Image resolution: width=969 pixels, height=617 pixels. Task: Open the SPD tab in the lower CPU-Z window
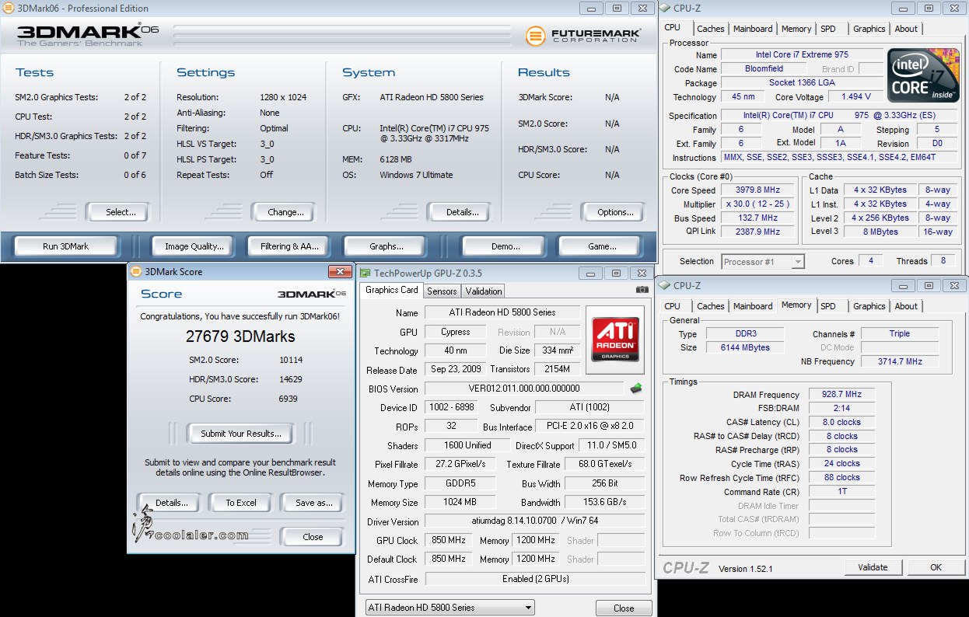828,306
